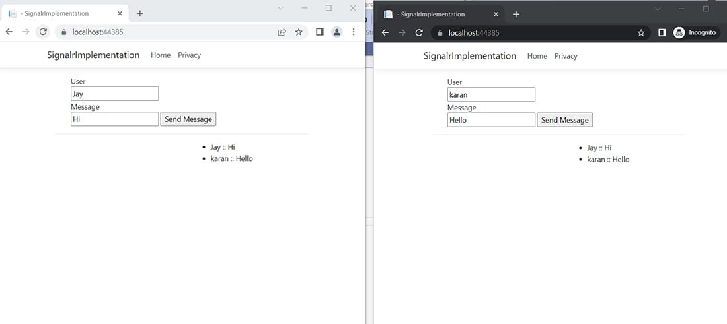Click the Incognito profile badge
Image resolution: width=727 pixels, height=324 pixels.
coord(695,33)
